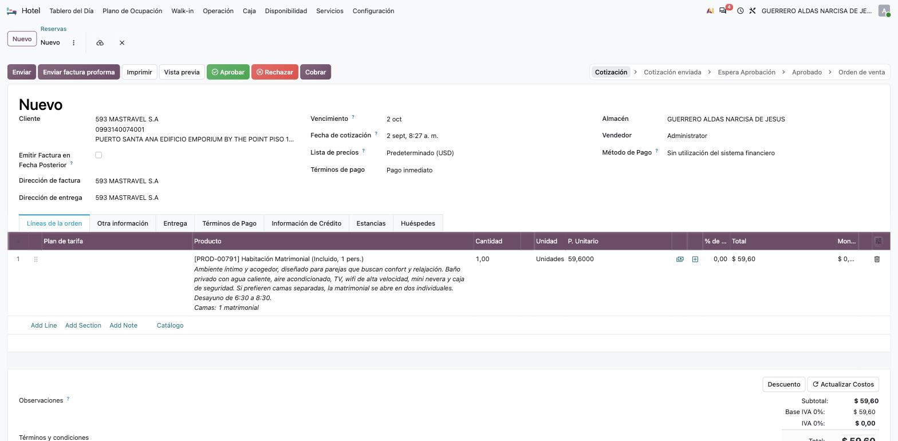Click the Add Line link
This screenshot has height=441, width=898.
pos(44,325)
